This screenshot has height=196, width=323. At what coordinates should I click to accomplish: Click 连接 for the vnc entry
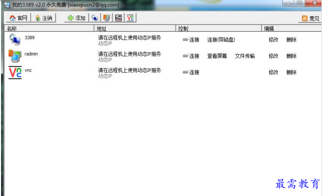(x=191, y=72)
